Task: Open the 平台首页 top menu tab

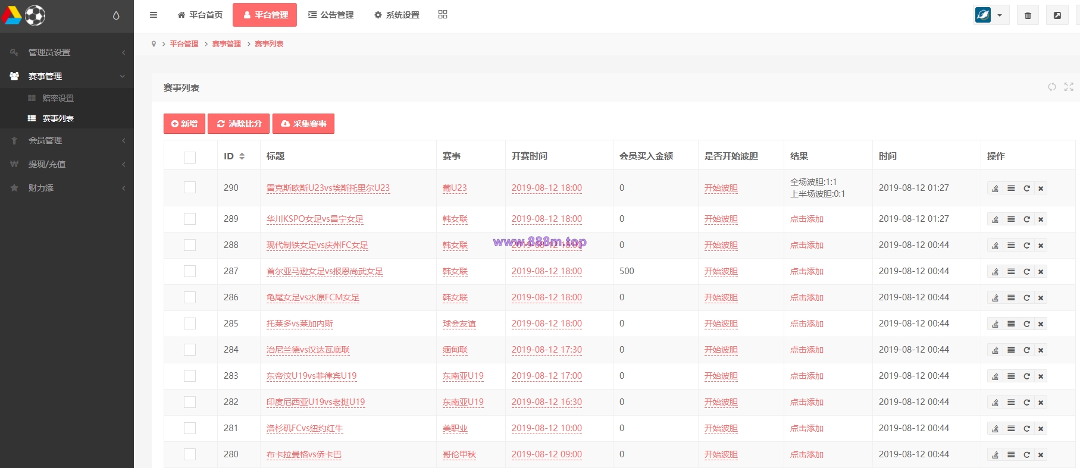Action: point(200,15)
